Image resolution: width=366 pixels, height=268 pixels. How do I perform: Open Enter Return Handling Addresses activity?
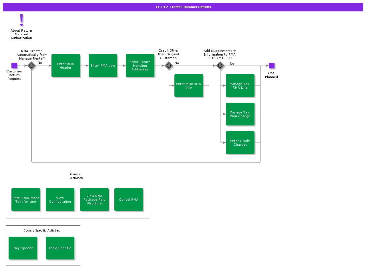coord(140,66)
